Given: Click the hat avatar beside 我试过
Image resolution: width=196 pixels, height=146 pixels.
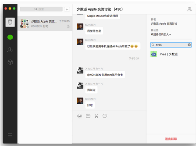Looking at the screenshot, I should pos(80,85).
